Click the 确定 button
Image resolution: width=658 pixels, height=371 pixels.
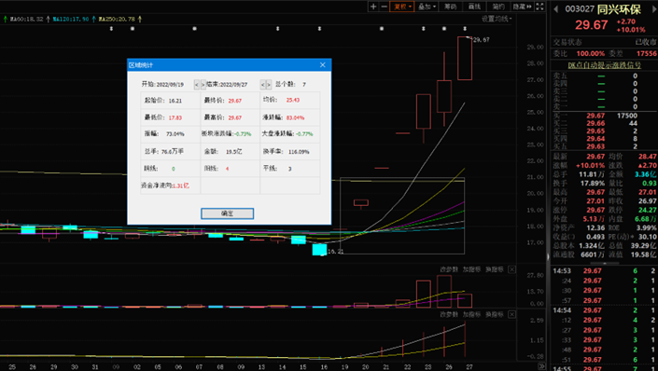click(x=227, y=213)
